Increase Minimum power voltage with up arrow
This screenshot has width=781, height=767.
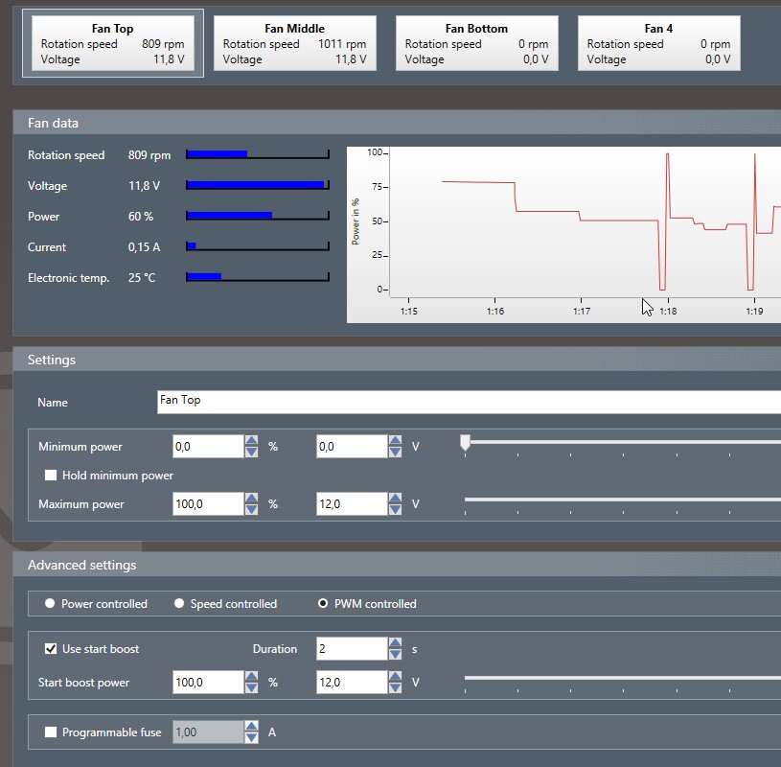coord(396,441)
